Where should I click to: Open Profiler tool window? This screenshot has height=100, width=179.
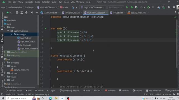point(39,91)
